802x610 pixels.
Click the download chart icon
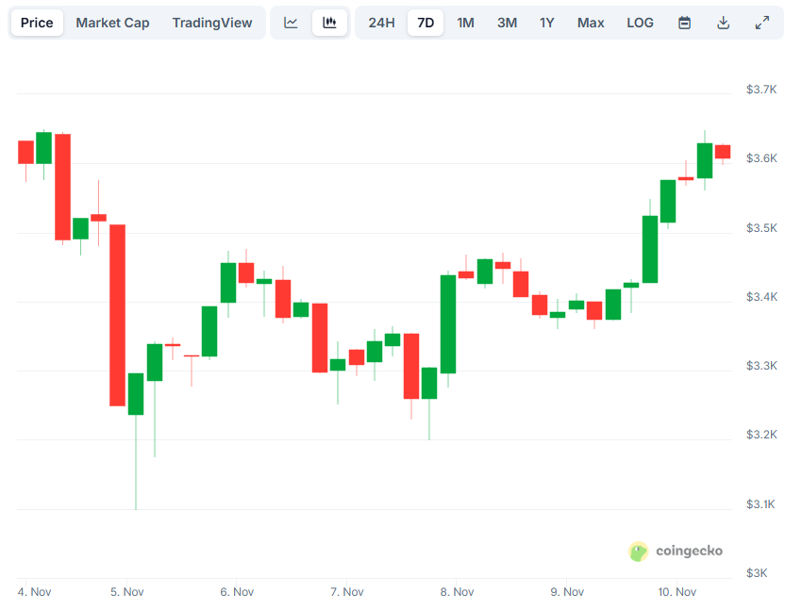[x=723, y=22]
